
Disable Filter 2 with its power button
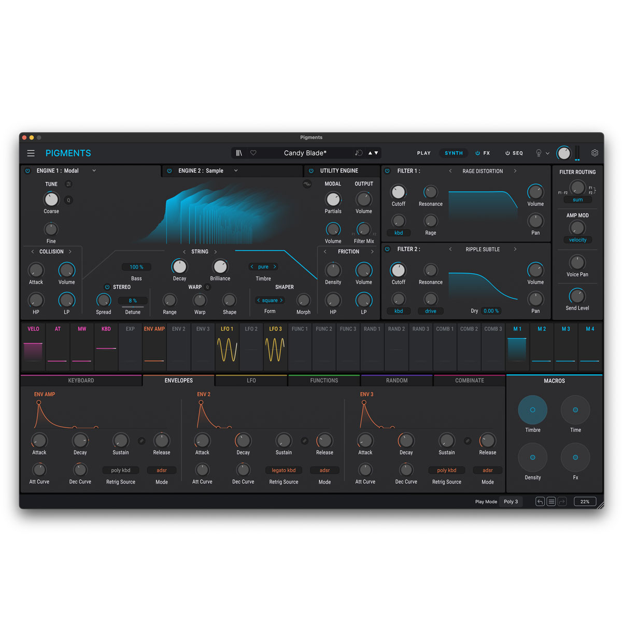coord(387,249)
